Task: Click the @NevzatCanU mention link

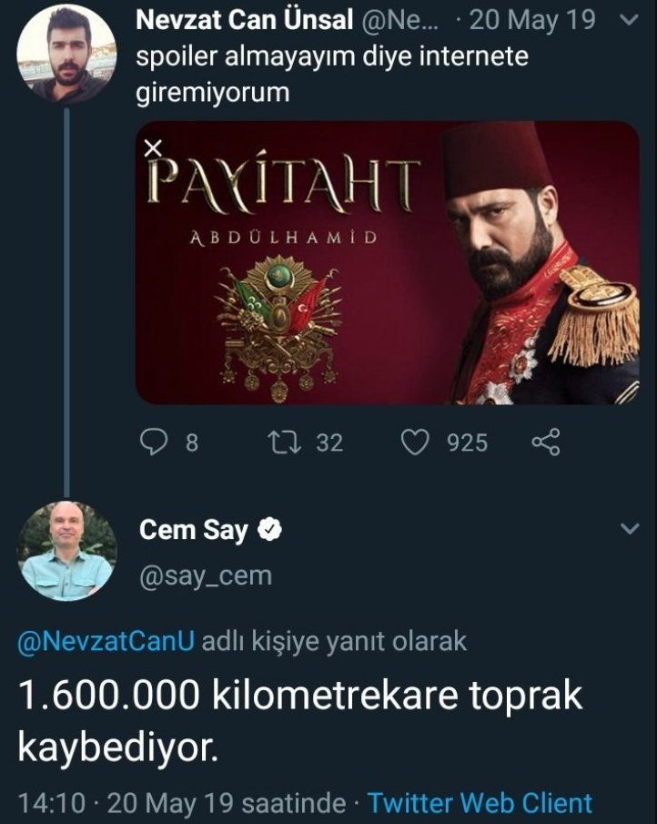Action: click(x=106, y=641)
